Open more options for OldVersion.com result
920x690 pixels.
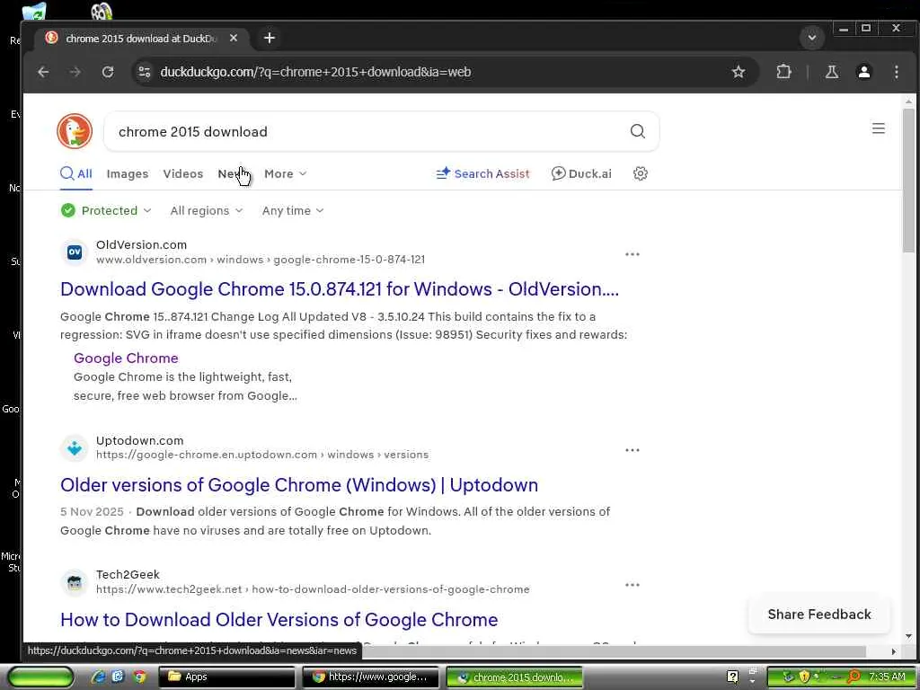click(x=632, y=254)
